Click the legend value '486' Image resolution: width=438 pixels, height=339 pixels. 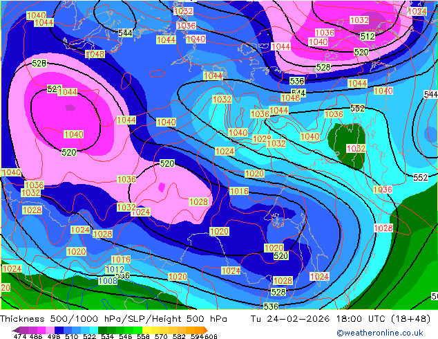[x=36, y=336]
